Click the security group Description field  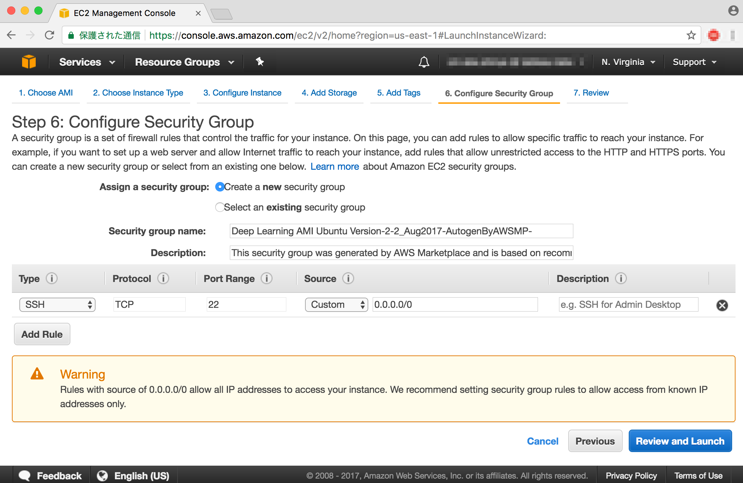coord(401,253)
